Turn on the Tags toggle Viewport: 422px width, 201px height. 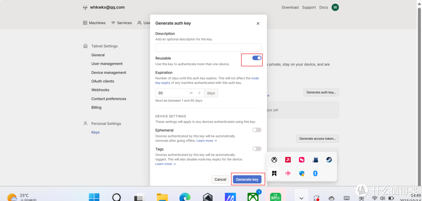coord(257,149)
